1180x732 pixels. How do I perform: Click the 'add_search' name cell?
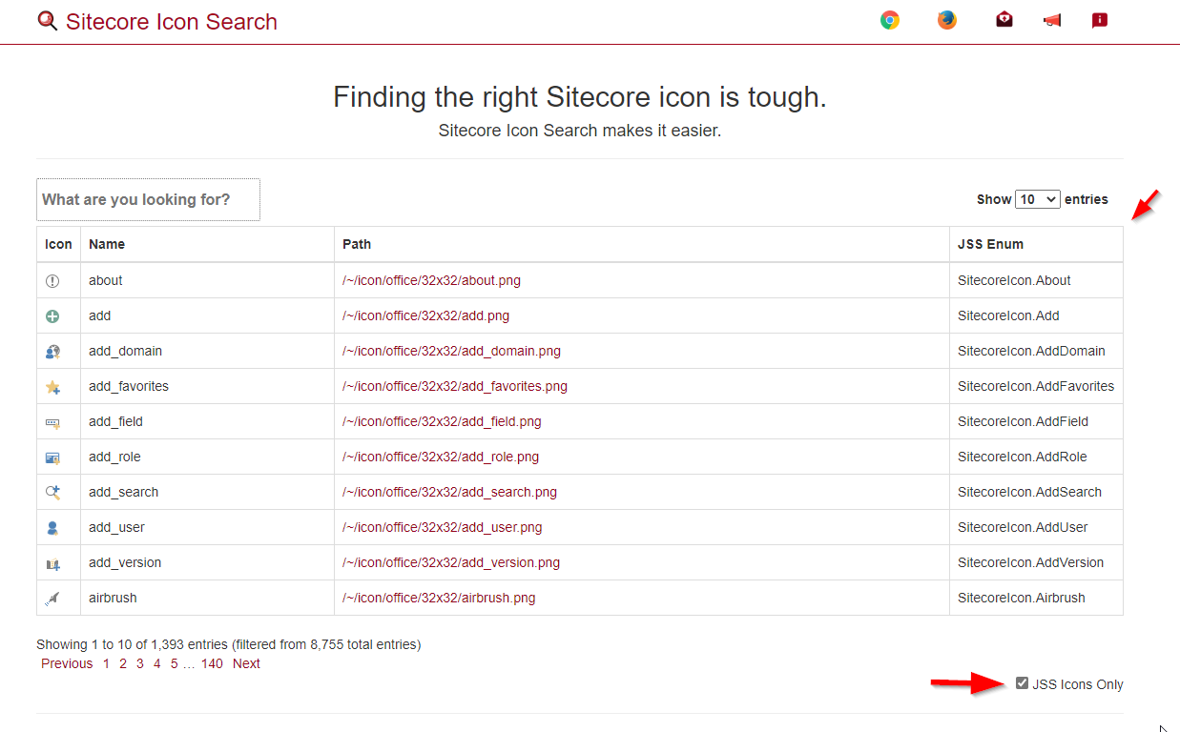[x=207, y=492]
